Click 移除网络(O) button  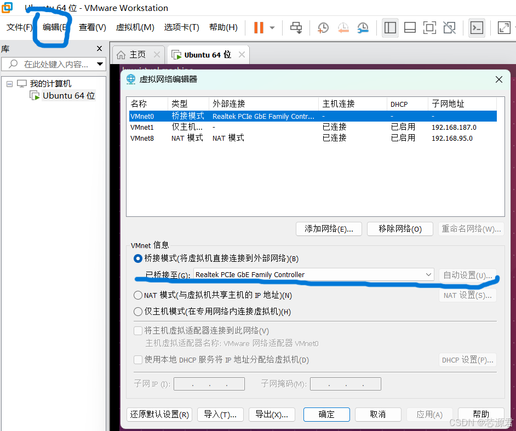[x=400, y=229]
